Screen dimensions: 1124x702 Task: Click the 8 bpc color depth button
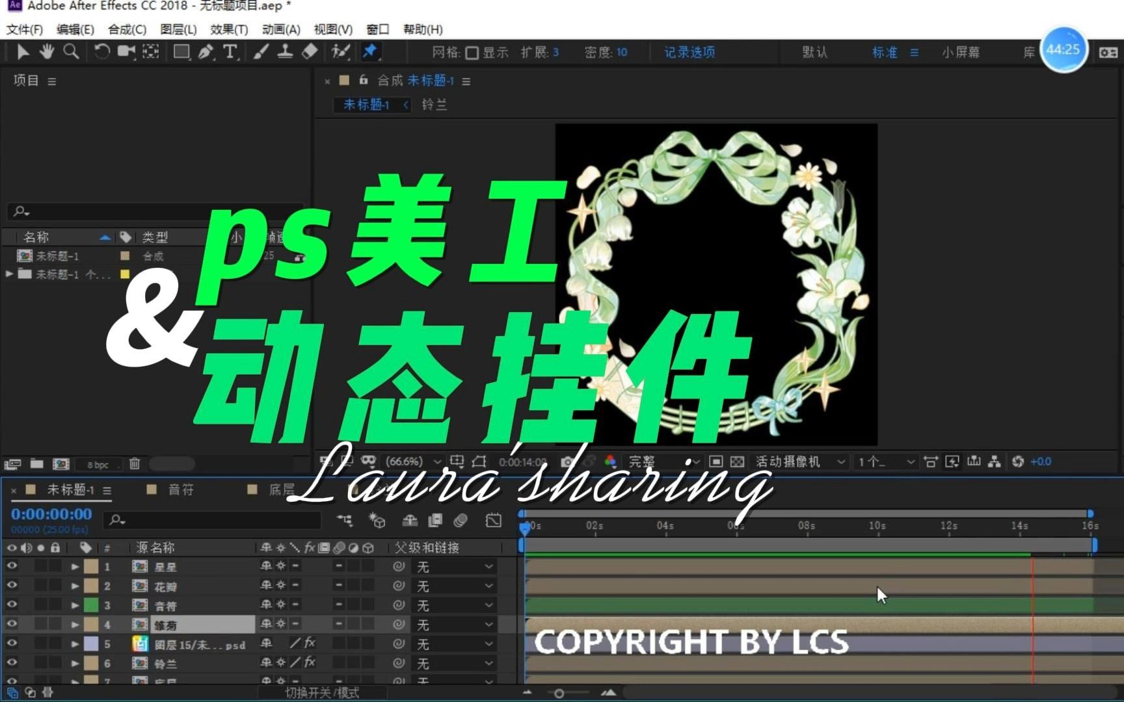click(98, 465)
